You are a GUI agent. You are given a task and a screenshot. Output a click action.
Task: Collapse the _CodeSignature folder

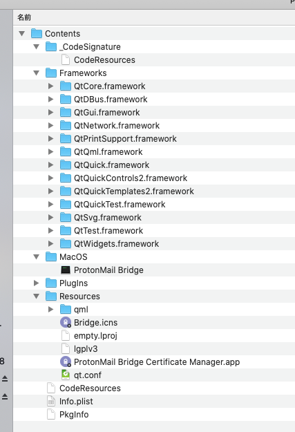[36, 47]
